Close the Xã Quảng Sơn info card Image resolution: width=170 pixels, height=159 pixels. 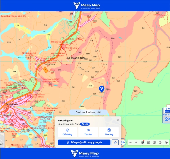coord(118,120)
